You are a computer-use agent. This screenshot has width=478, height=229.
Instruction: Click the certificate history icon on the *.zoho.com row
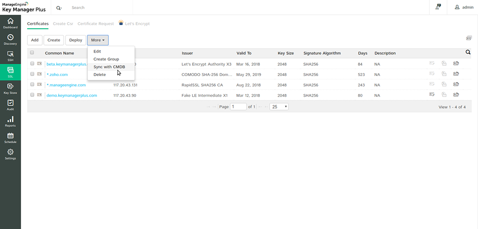pos(444,74)
